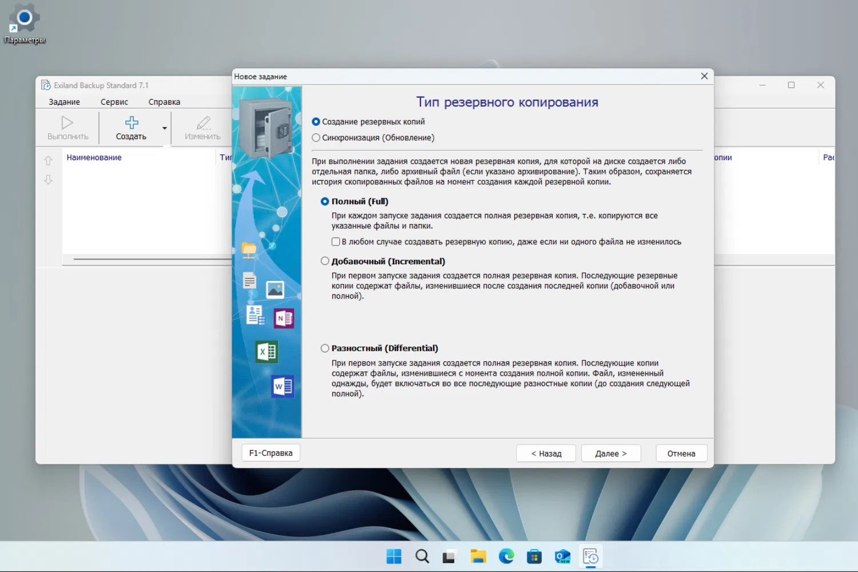This screenshot has height=572, width=858.
Task: Open the Параметры desktop shortcut
Action: coord(24,23)
